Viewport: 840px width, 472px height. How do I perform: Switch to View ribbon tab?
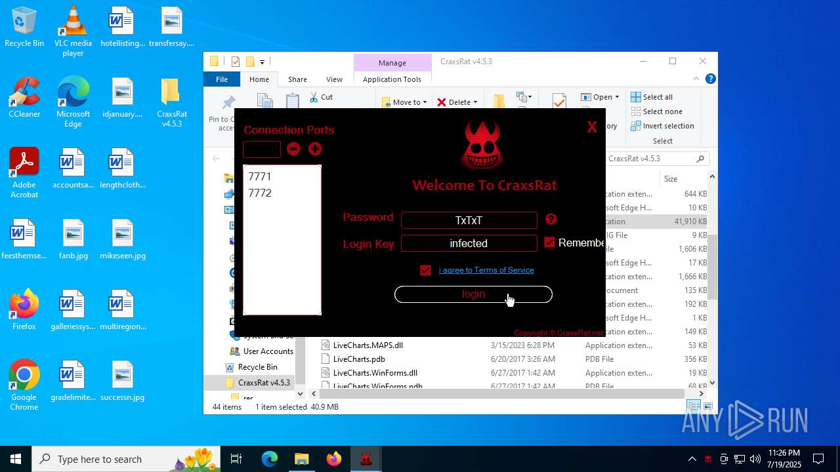[x=334, y=79]
